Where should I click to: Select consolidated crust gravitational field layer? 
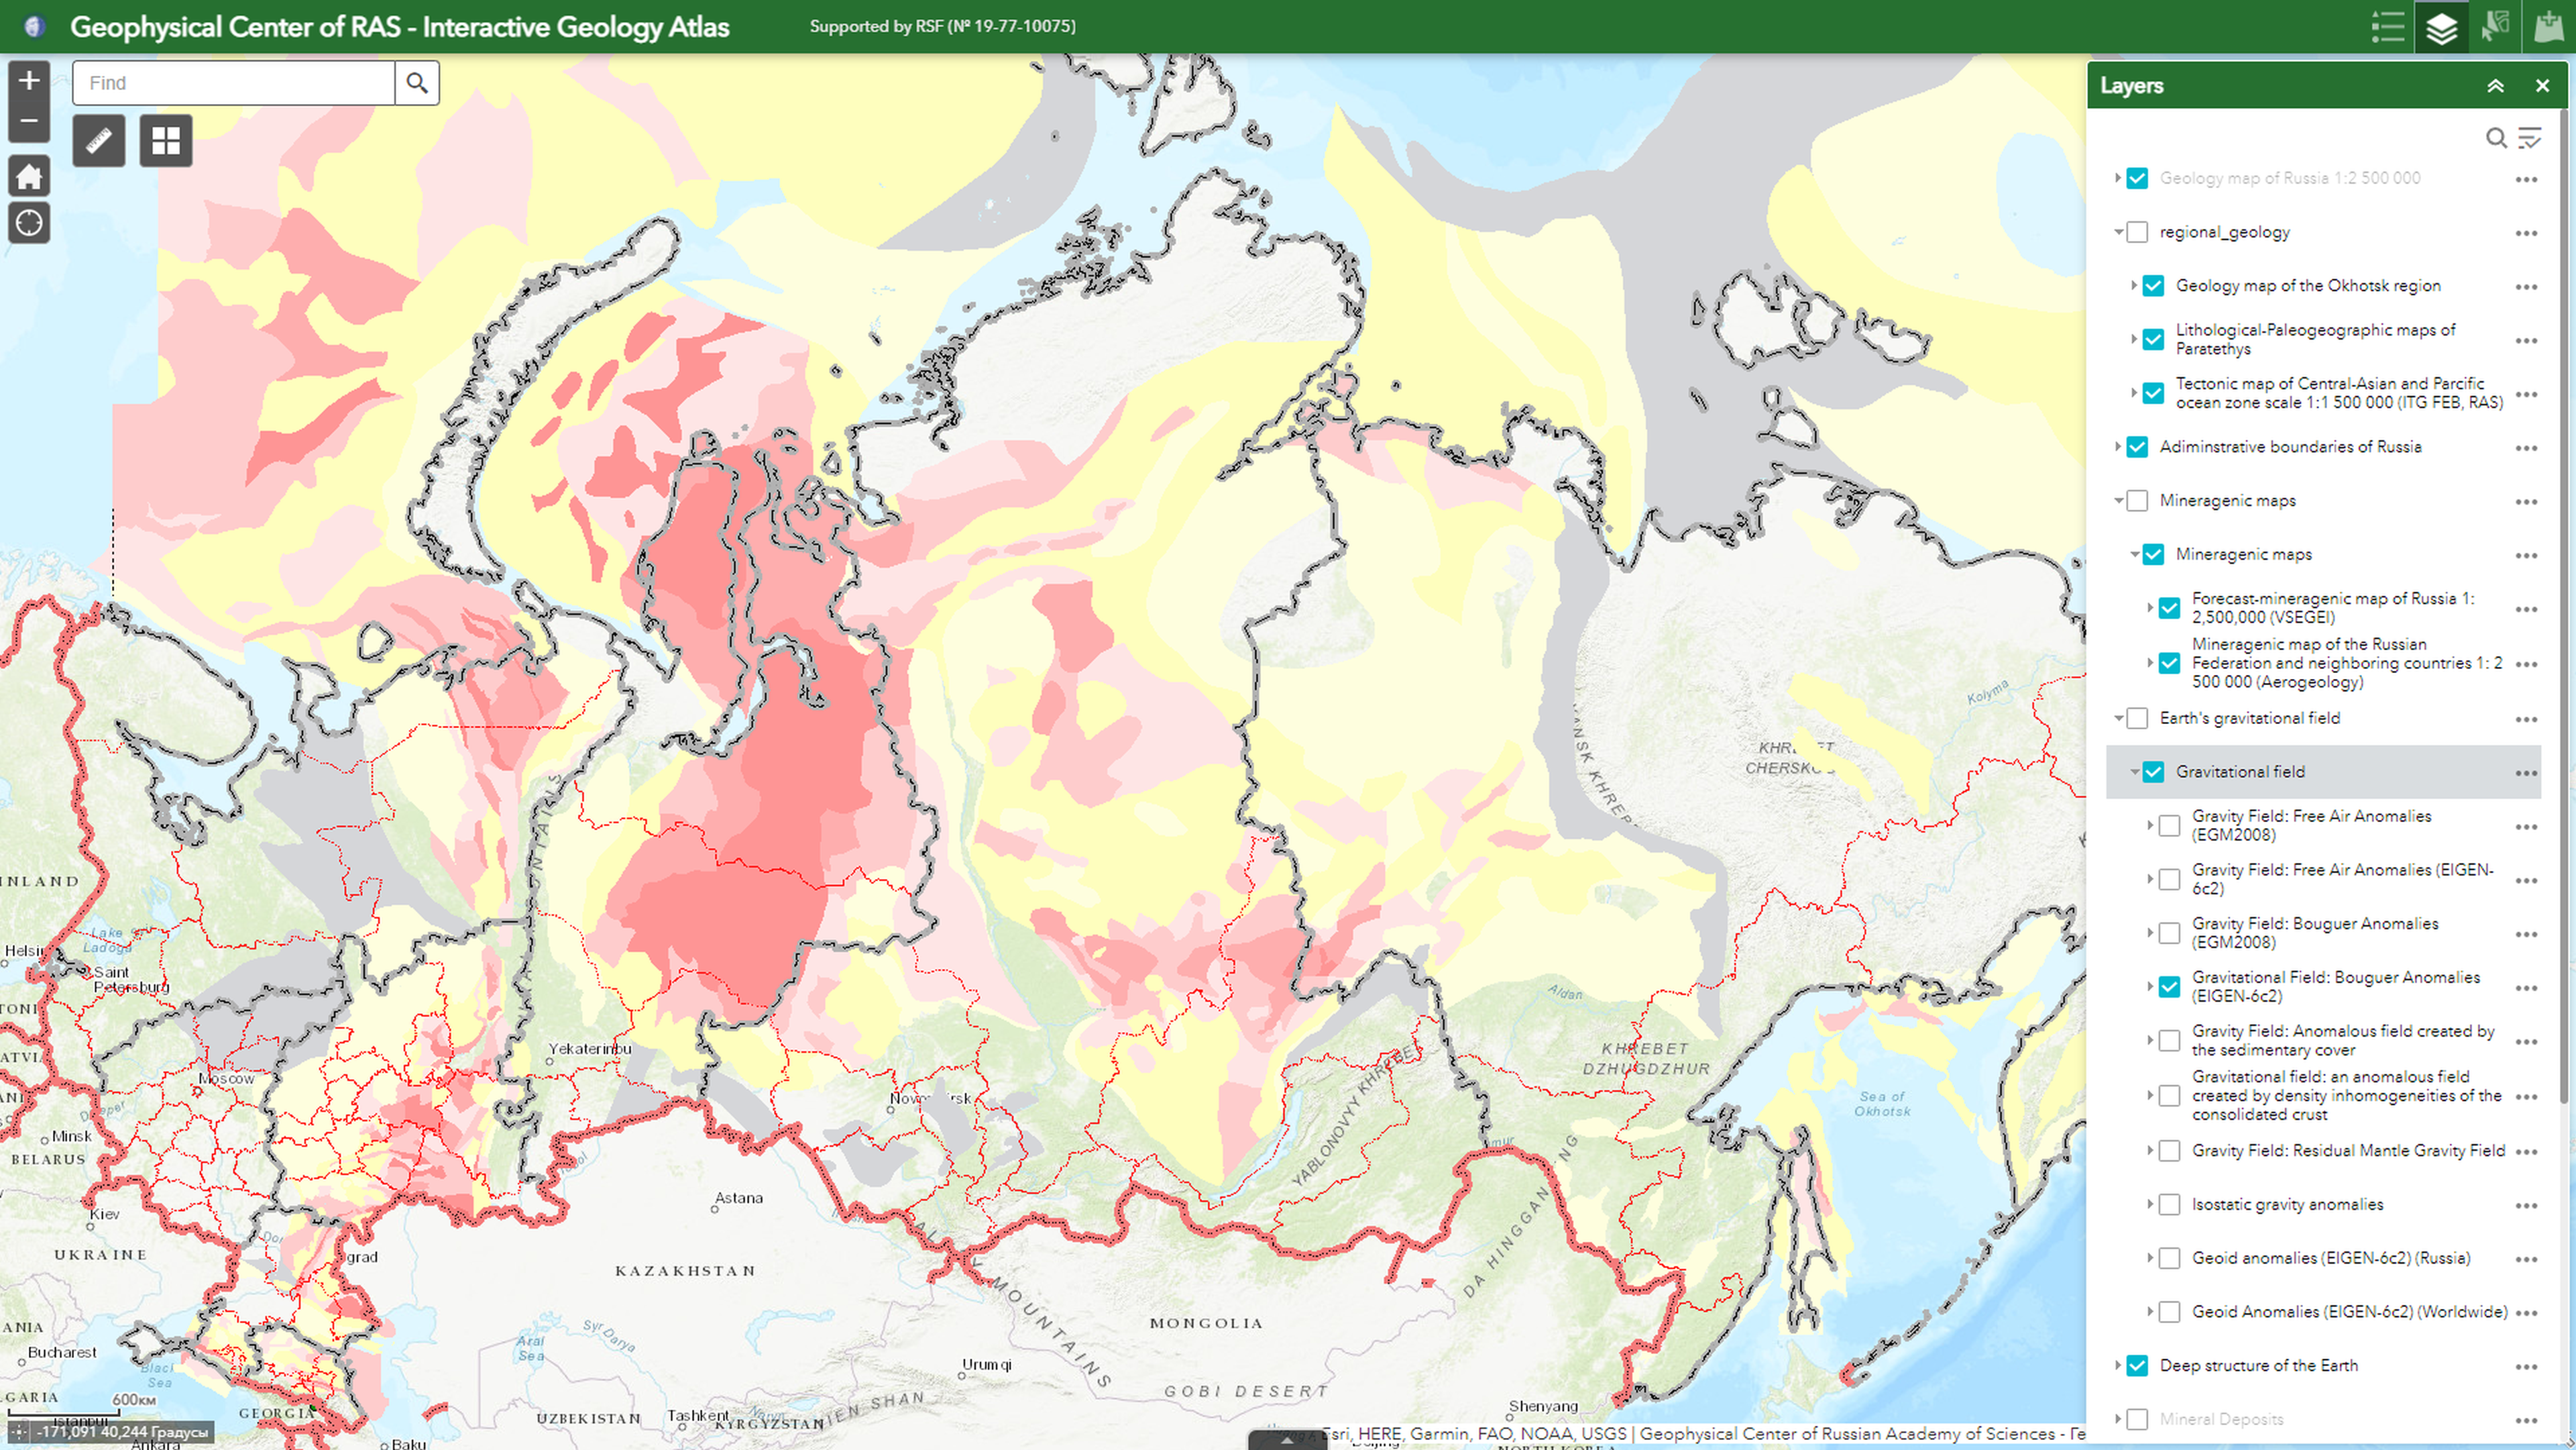coord(2346,1096)
